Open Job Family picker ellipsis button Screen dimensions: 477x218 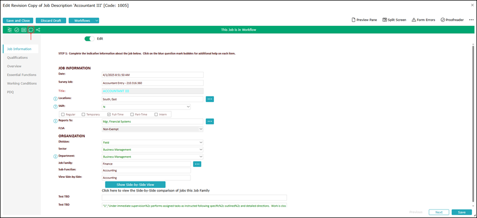coord(197,164)
